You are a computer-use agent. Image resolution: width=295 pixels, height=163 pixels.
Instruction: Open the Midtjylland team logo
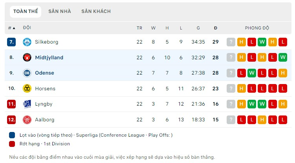click(27, 57)
